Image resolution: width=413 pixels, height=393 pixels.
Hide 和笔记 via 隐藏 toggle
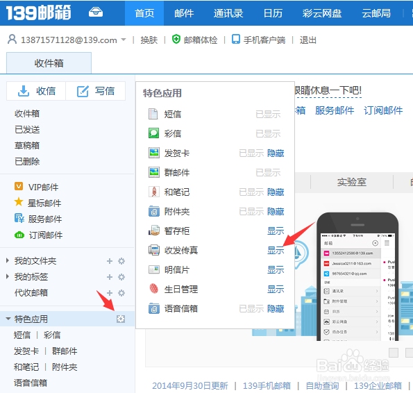276,192
